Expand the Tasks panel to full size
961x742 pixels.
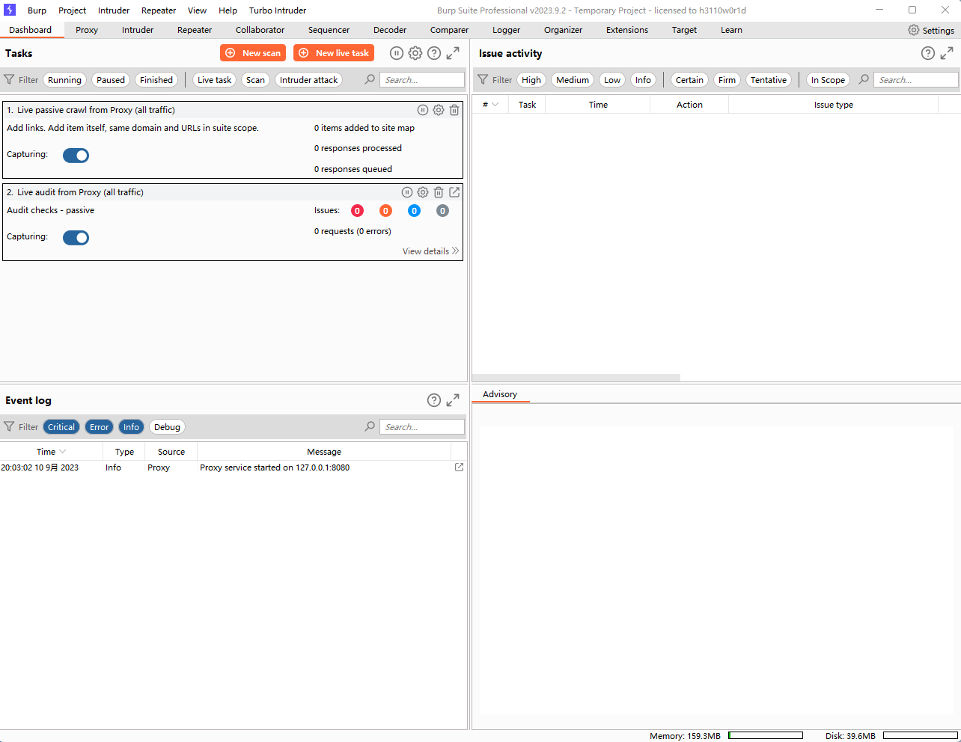(453, 53)
